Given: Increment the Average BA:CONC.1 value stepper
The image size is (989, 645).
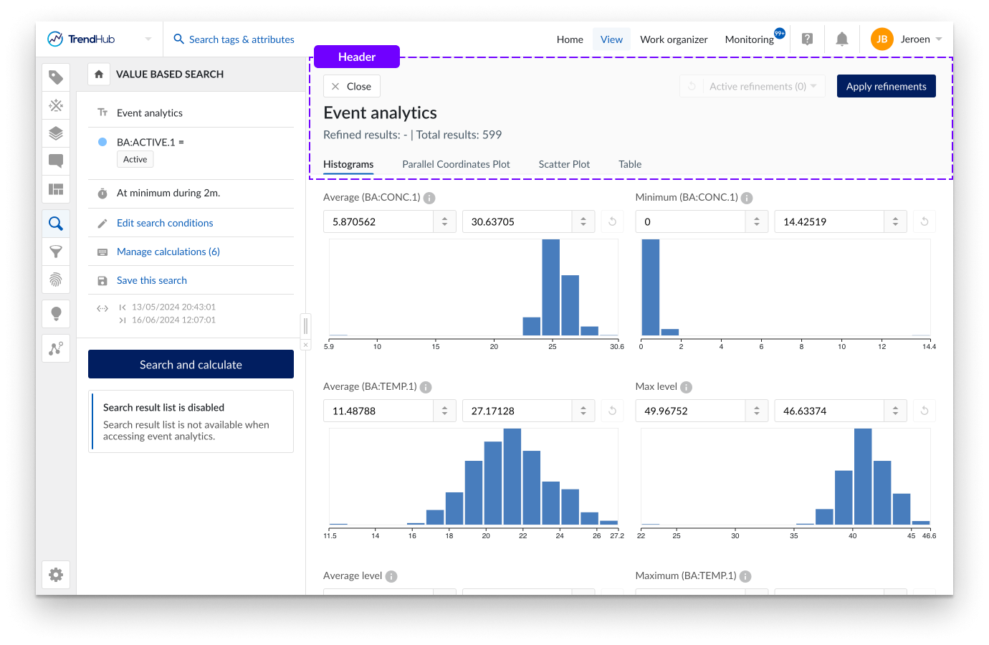Looking at the screenshot, I should pos(446,218).
